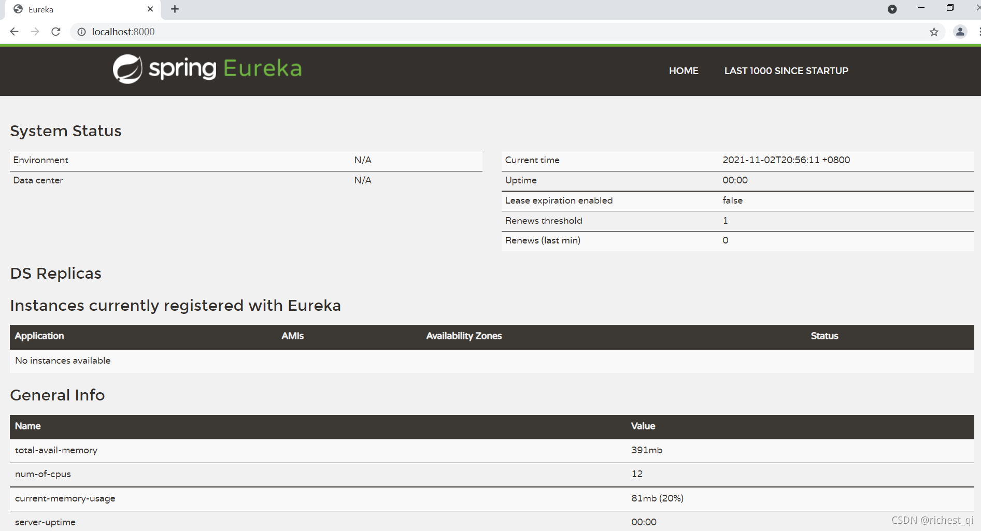Open LAST 1000 SINCE STARTUP page
981x531 pixels.
(786, 70)
